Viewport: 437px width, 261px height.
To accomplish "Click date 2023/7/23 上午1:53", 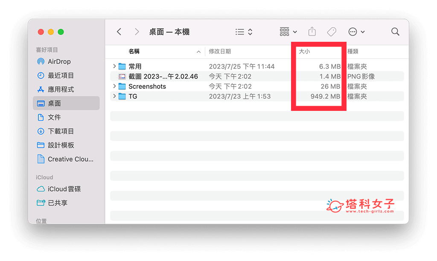I will [240, 96].
